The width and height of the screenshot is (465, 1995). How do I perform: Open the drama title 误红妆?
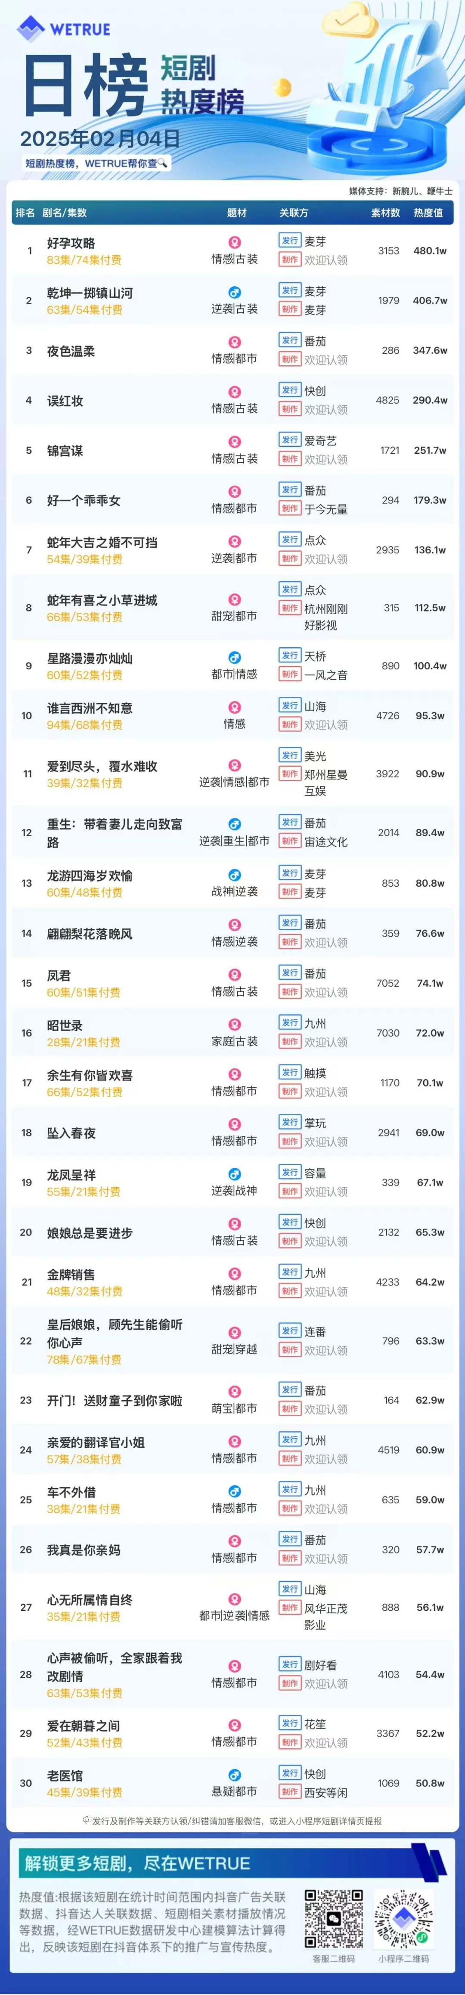[x=64, y=400]
